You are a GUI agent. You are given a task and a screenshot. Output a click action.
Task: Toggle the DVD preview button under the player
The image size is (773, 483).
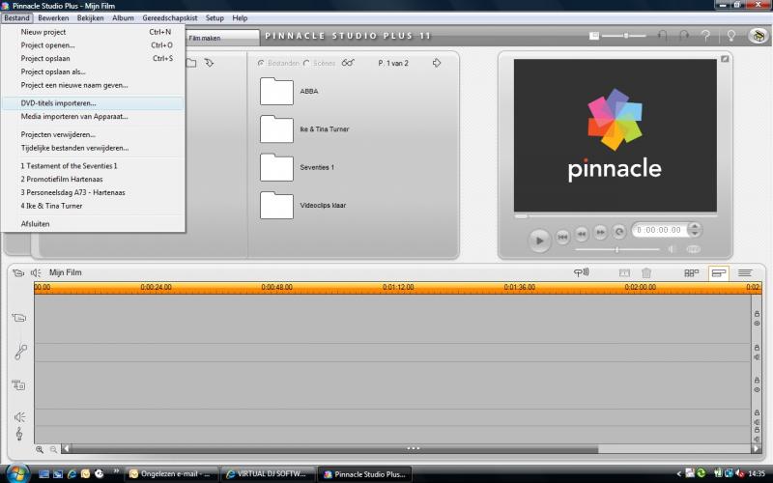[x=693, y=249]
